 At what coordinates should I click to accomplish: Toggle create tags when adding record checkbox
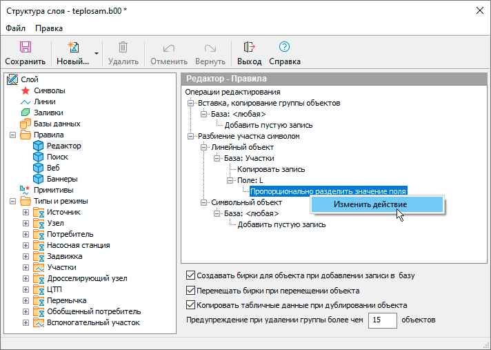(191, 275)
